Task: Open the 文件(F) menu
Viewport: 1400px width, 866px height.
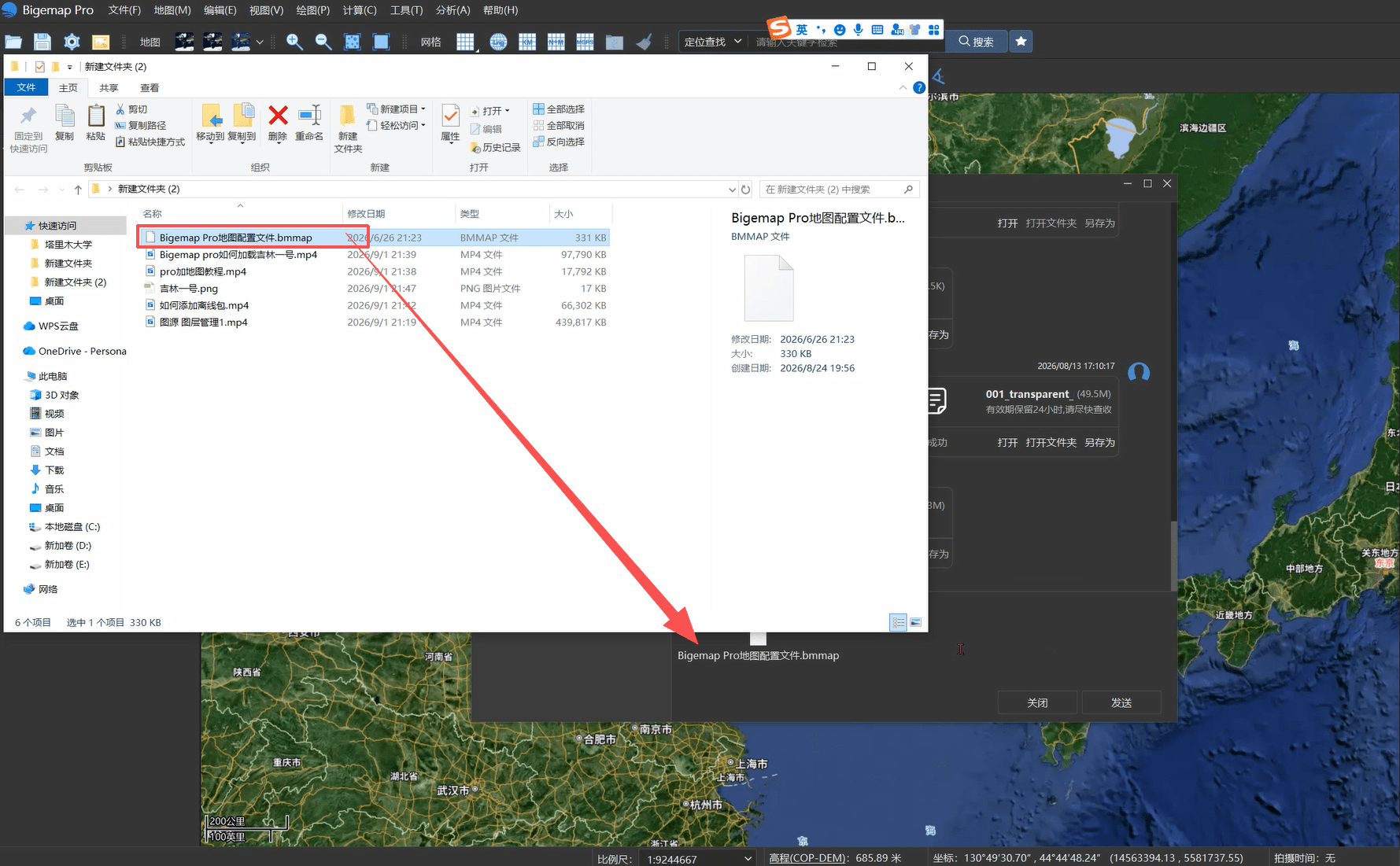Action: point(124,10)
